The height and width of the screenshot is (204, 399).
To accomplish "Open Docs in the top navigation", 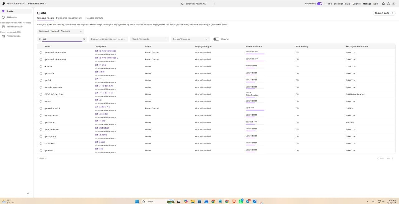I will (376, 4).
